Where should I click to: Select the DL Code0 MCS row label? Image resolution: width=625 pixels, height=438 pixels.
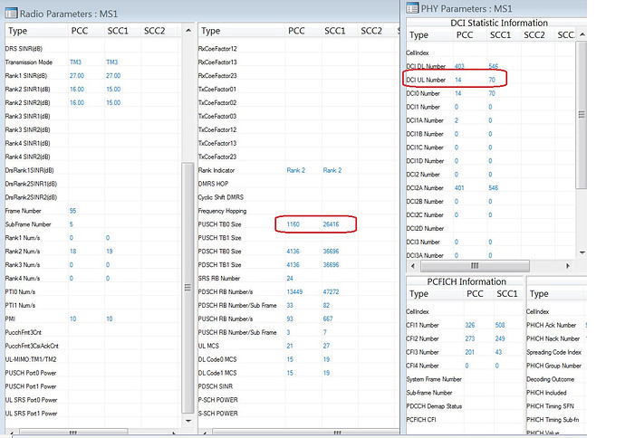[217, 359]
